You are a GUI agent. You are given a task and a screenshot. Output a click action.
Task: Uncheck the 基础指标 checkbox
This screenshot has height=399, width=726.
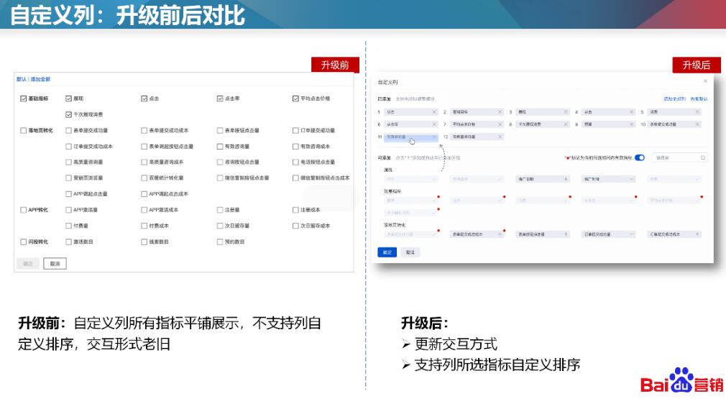click(24, 98)
